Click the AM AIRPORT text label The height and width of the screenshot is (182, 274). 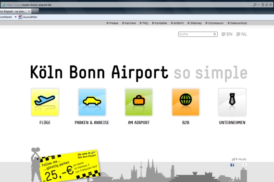139,123
